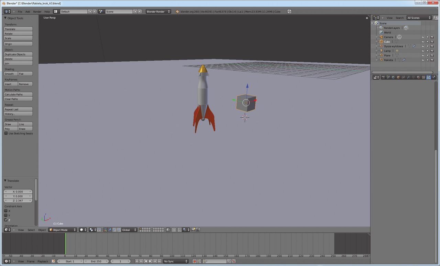This screenshot has width=440, height=266.
Task: Expand the Rakieta item in outliner
Action: pyautogui.click(x=377, y=60)
